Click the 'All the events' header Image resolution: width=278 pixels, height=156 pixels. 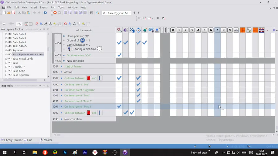click(x=84, y=30)
